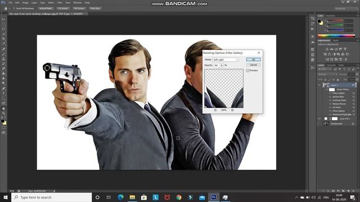Open the Mode dropdown showing Soft Light
The image size is (360, 202).
pyautogui.click(x=226, y=59)
